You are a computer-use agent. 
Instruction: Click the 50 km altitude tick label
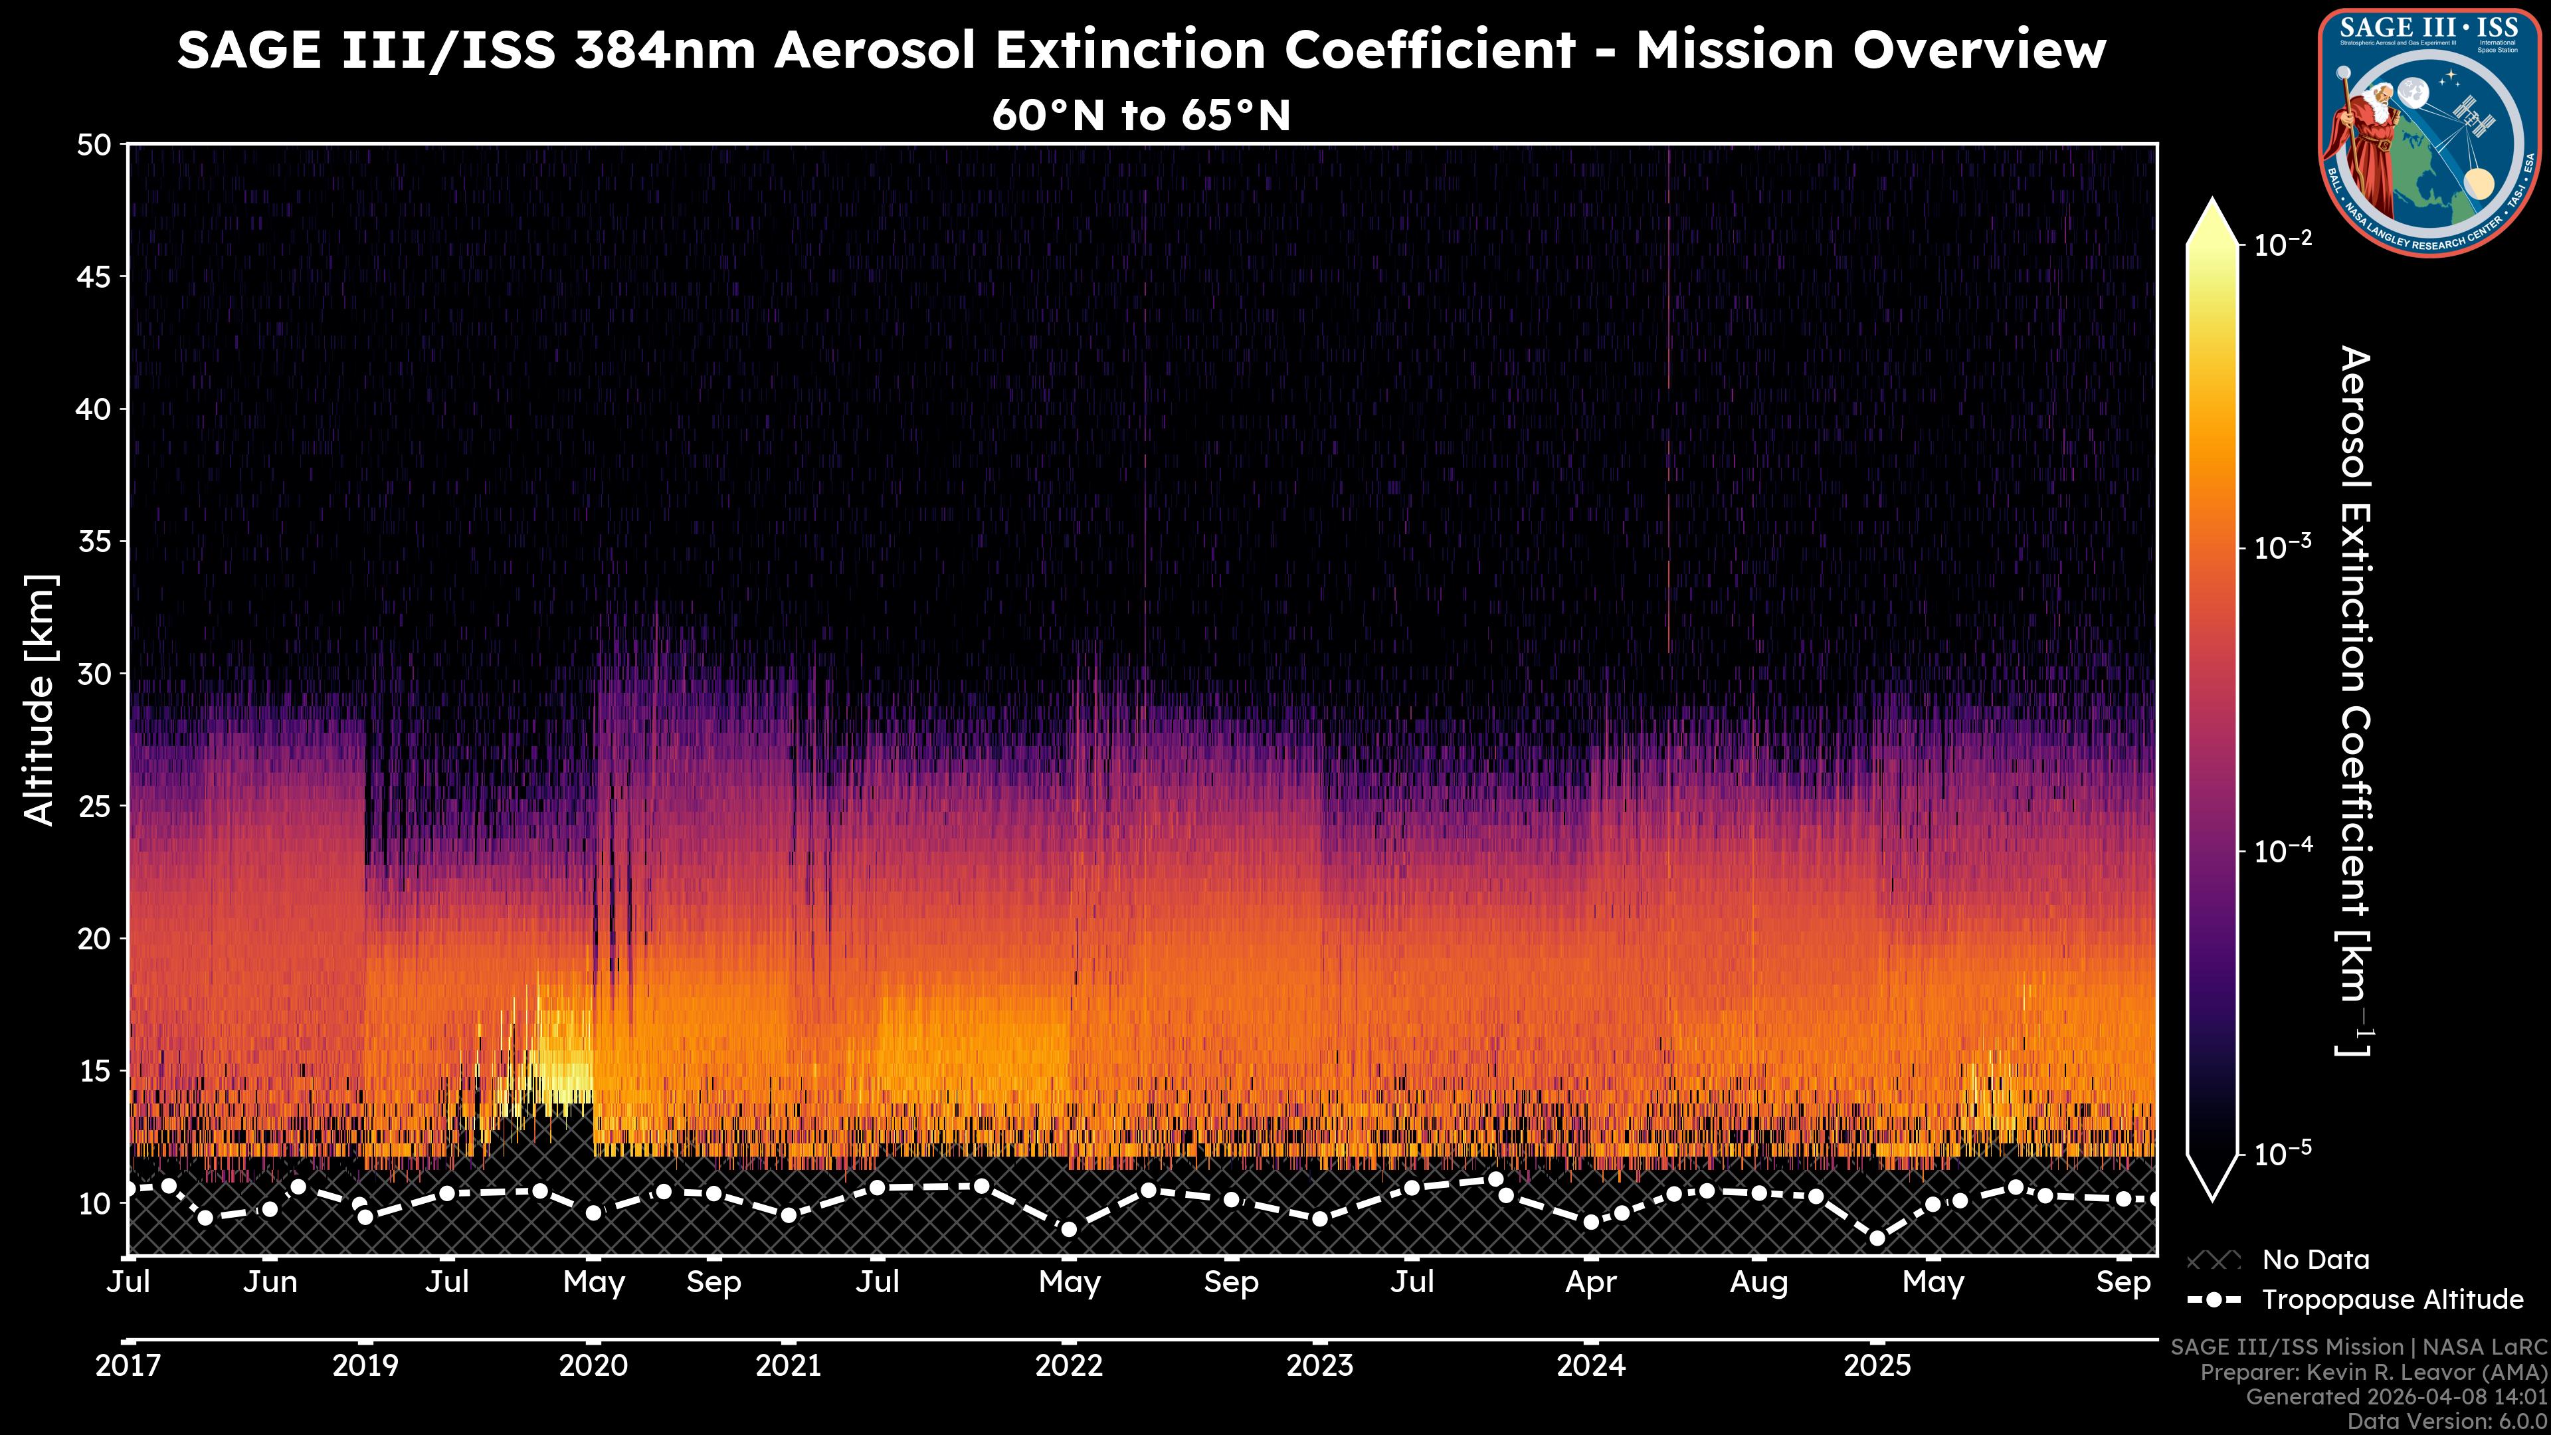(93, 145)
